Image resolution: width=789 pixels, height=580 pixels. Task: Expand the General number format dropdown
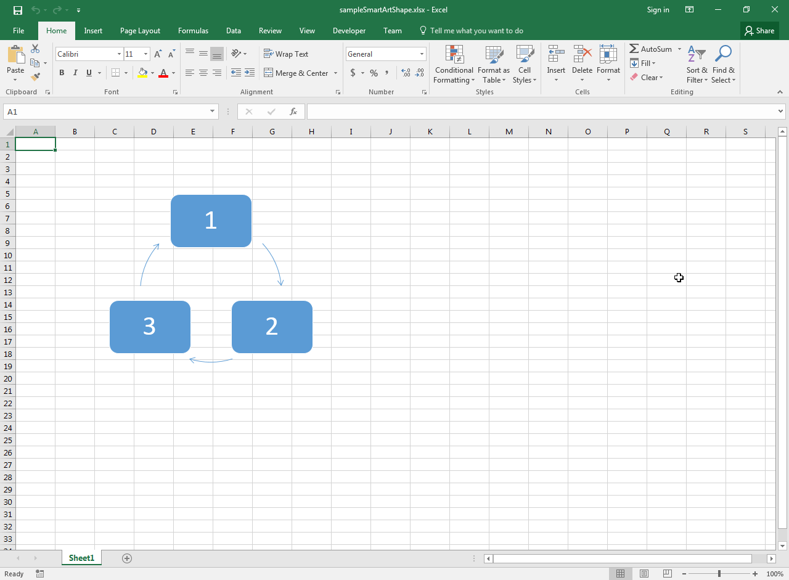coord(422,54)
